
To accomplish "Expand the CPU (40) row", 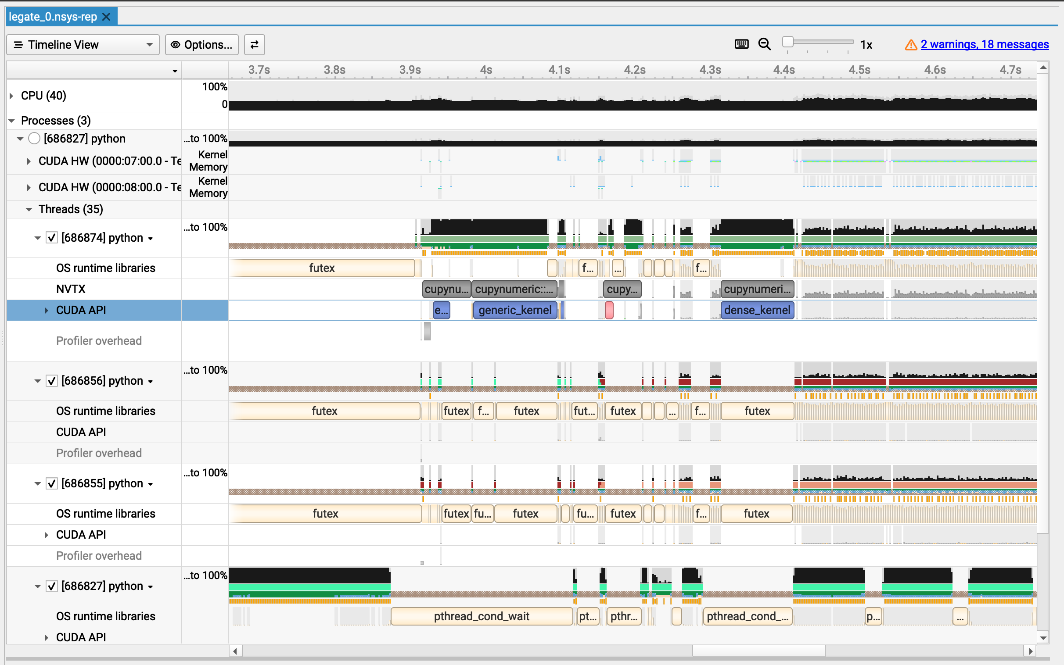I will (x=12, y=96).
